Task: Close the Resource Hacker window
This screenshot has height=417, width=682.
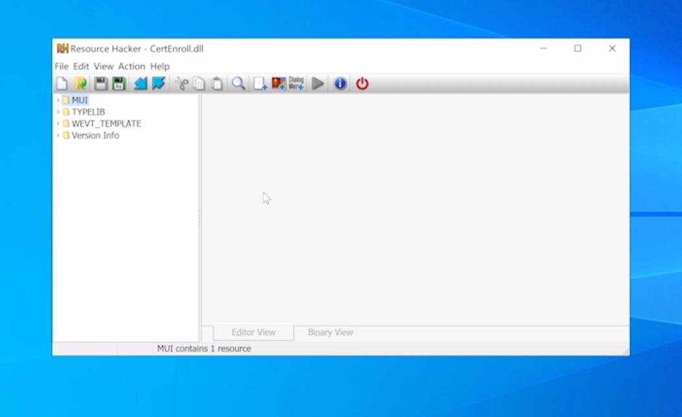Action: coord(612,49)
